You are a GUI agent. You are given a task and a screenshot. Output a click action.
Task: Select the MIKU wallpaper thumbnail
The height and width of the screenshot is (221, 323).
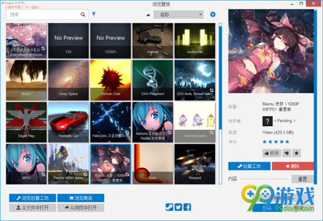tap(26, 164)
